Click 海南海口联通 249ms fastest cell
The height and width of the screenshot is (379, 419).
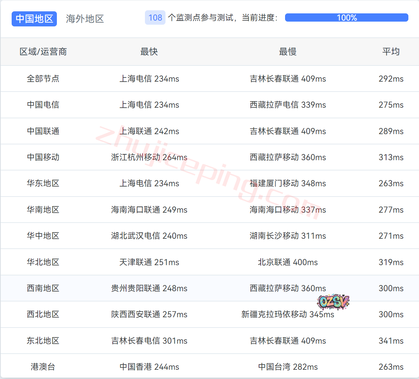(149, 210)
